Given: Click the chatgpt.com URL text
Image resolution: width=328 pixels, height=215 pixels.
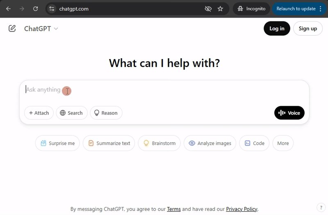Looking at the screenshot, I should tap(74, 9).
